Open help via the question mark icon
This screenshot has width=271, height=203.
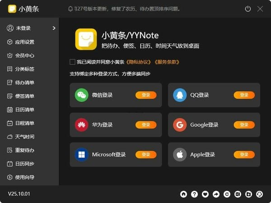click(x=194, y=194)
